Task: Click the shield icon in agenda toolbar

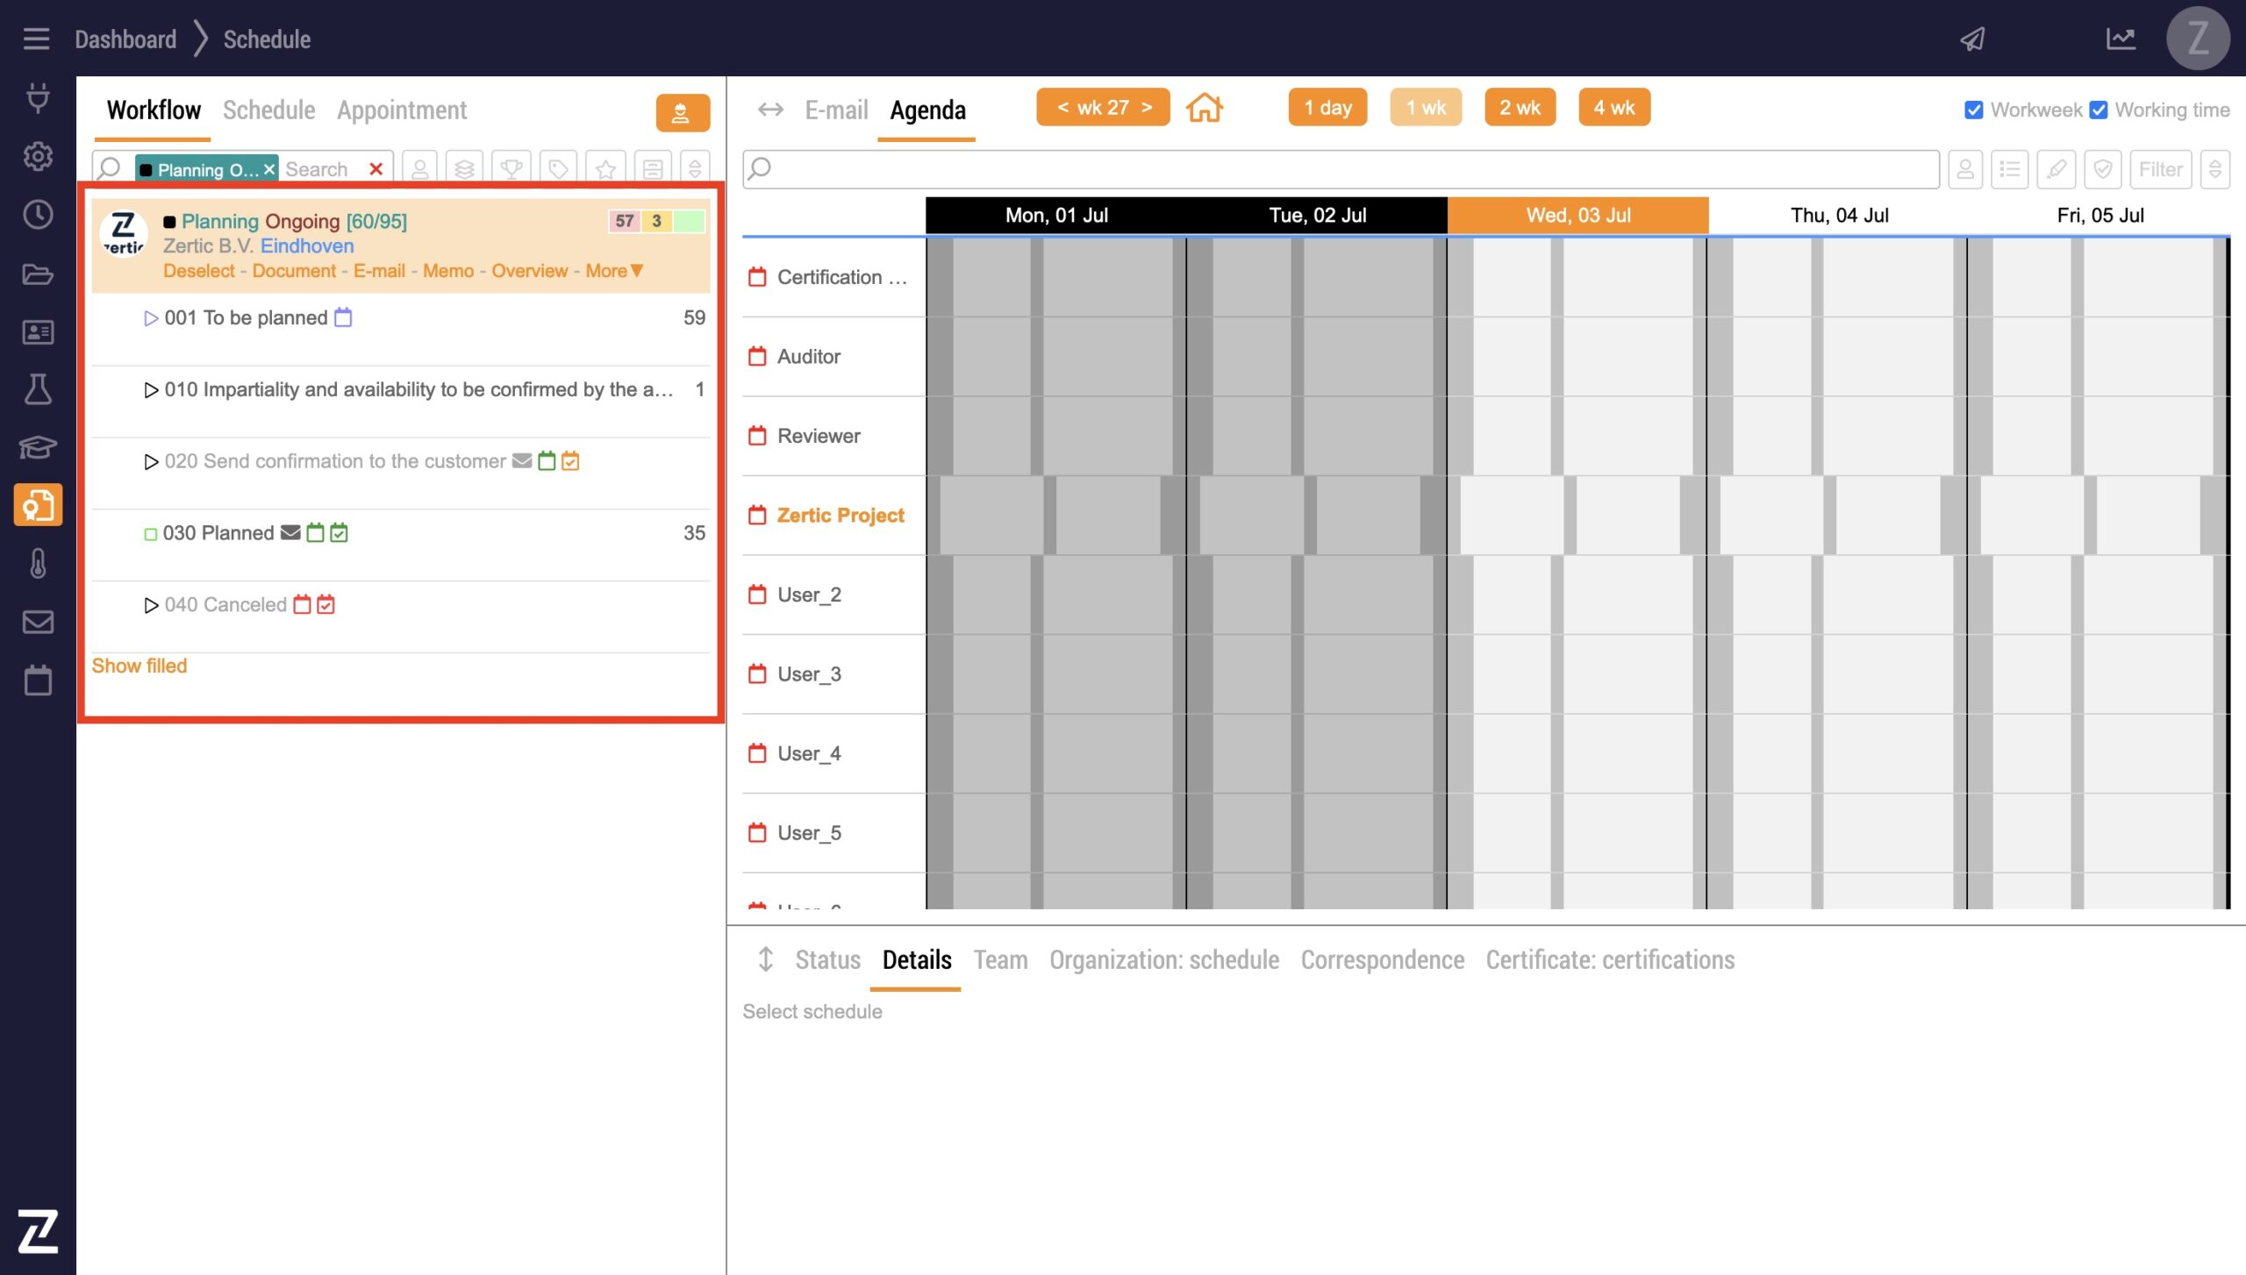Action: click(2103, 169)
